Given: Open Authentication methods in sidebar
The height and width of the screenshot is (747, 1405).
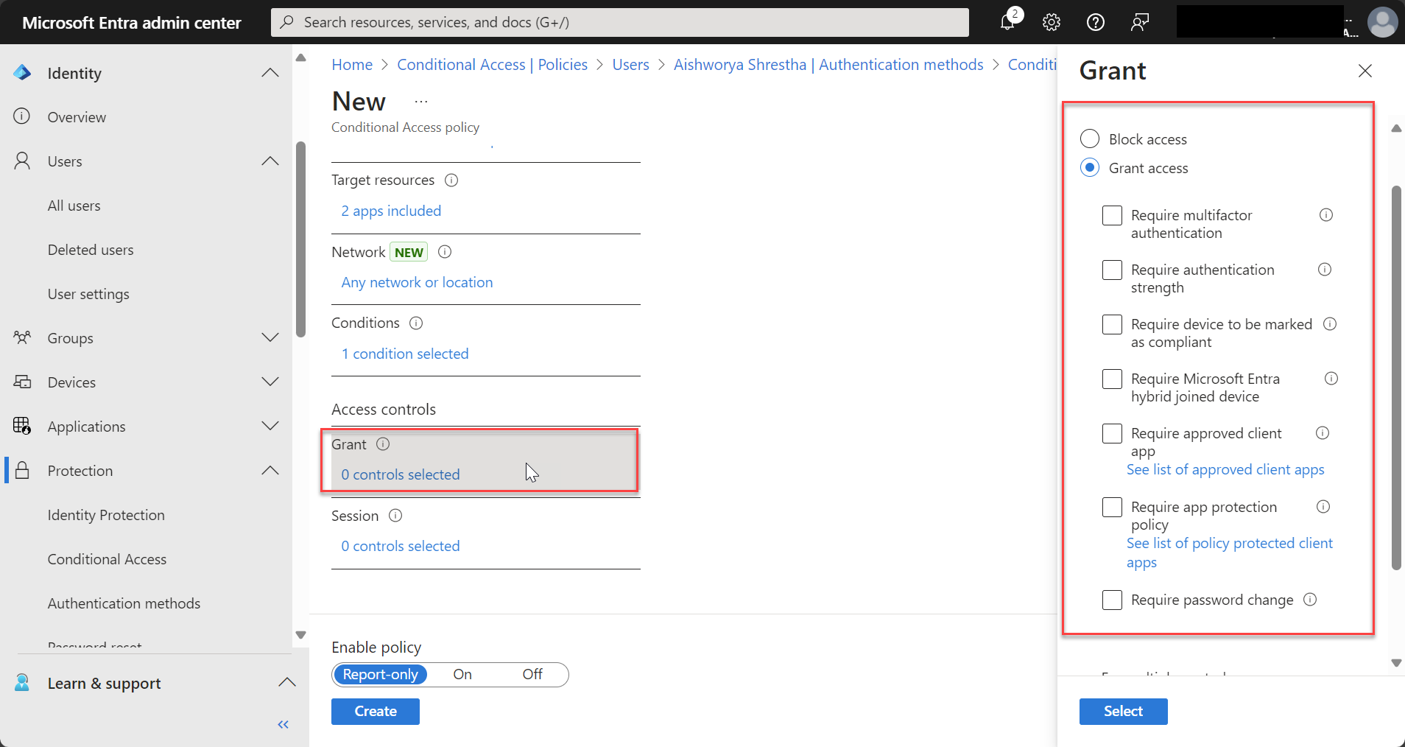Looking at the screenshot, I should tap(124, 603).
